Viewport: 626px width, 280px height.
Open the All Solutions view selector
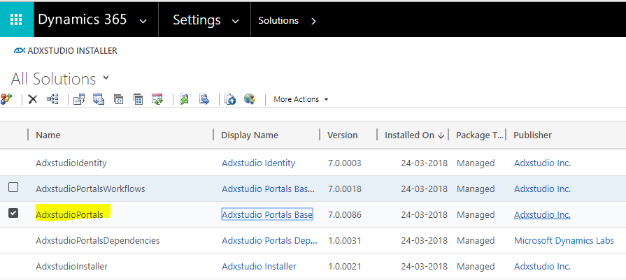[106, 77]
